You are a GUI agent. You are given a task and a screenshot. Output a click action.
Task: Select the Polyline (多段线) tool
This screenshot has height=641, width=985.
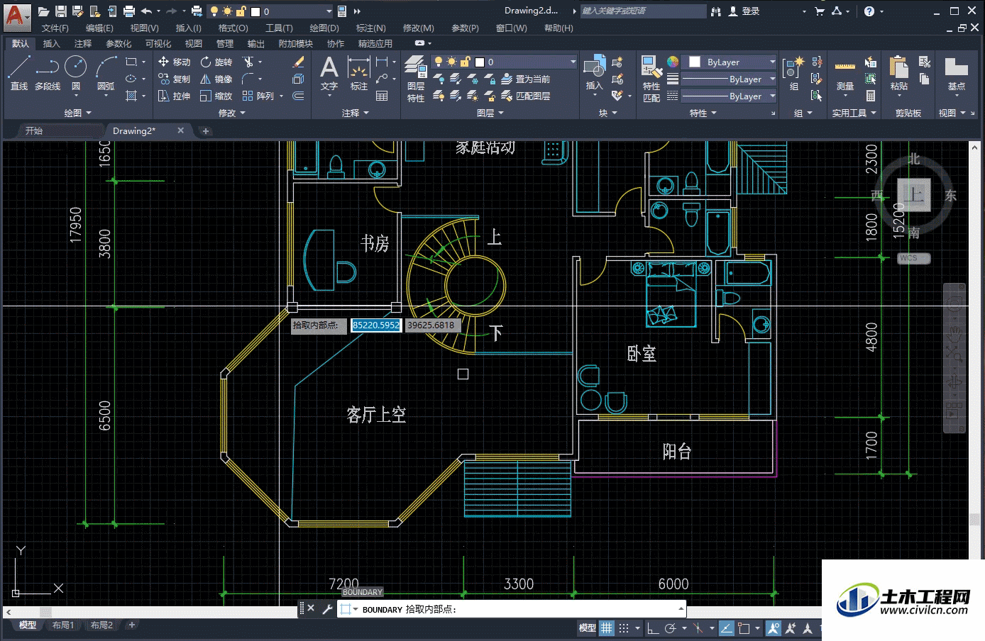point(48,74)
